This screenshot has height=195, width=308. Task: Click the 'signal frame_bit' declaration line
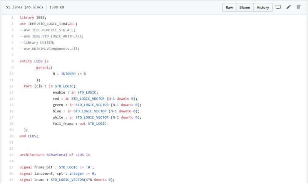[57, 167]
